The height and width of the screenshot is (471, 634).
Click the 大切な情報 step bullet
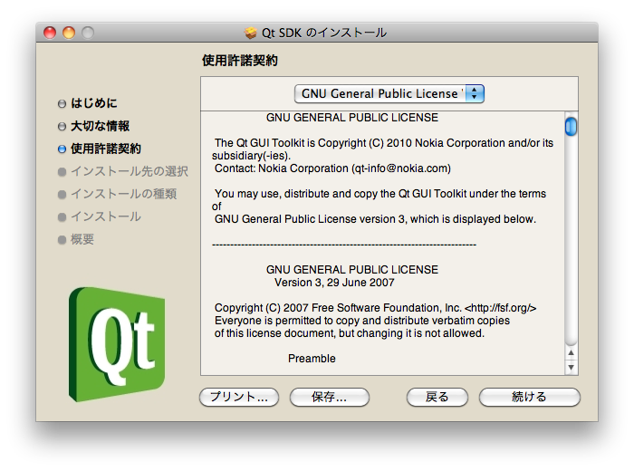(62, 127)
